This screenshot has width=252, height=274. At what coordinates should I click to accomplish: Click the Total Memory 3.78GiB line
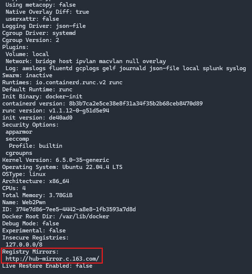37,195
